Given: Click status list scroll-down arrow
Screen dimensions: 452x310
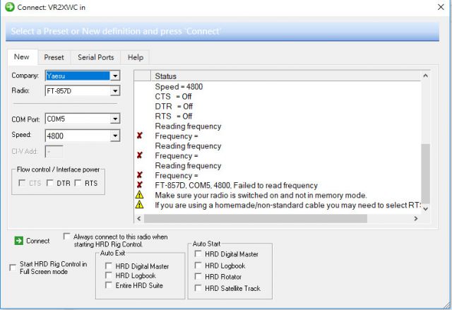Looking at the screenshot, I should tap(425, 209).
